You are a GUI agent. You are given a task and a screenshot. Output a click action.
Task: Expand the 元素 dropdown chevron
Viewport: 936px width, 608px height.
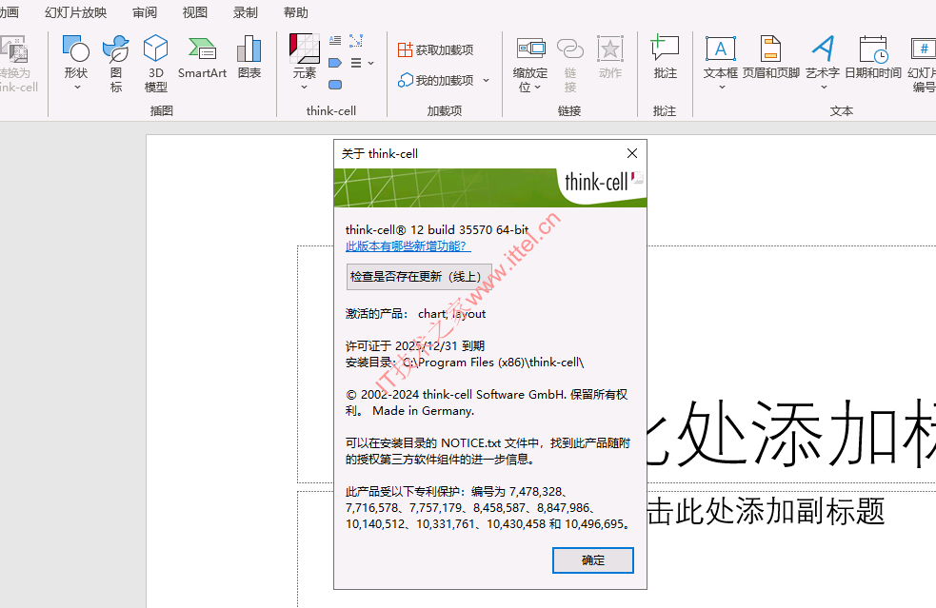coord(304,88)
